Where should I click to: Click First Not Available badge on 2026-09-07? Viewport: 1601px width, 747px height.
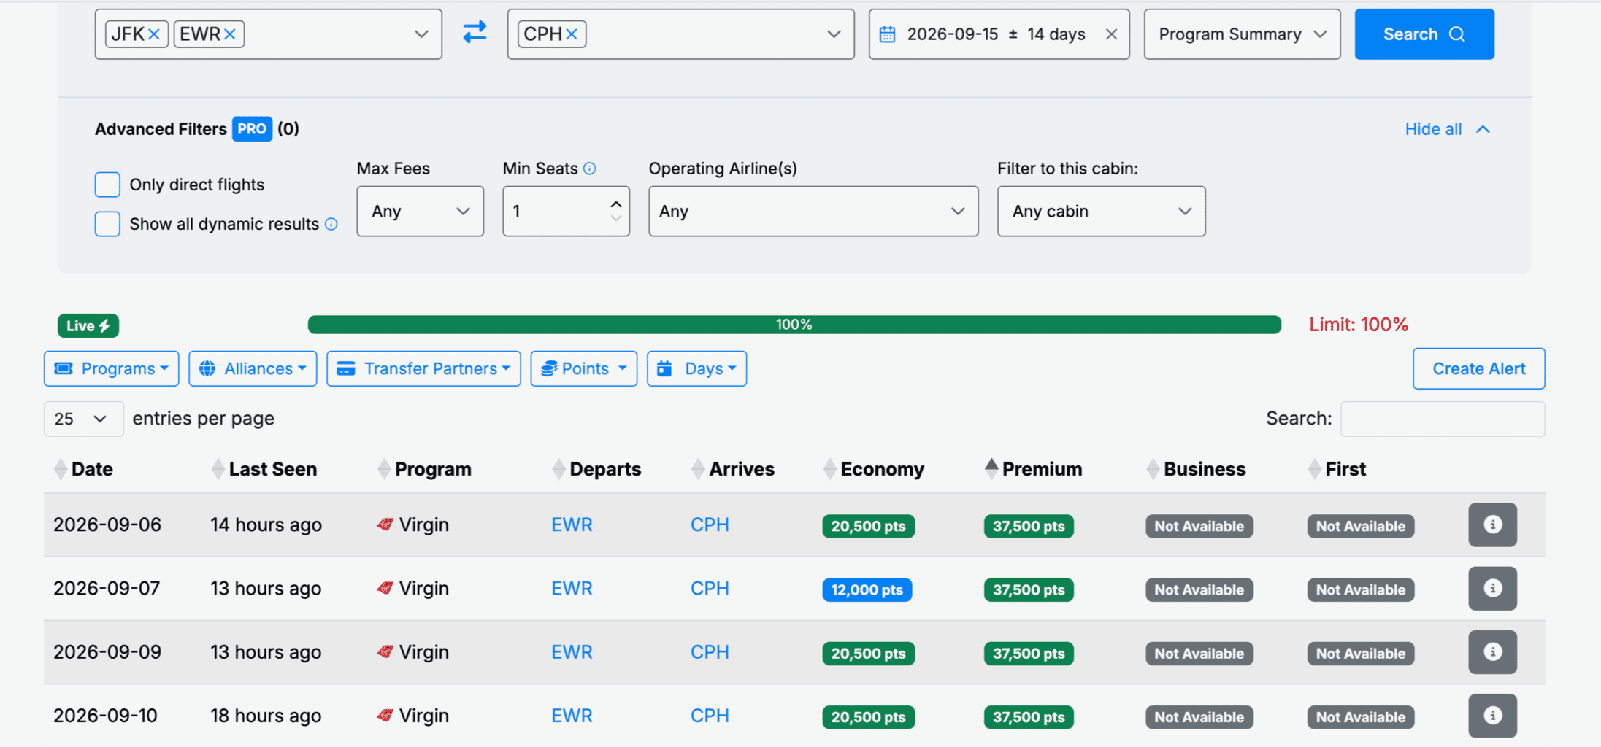coord(1361,589)
